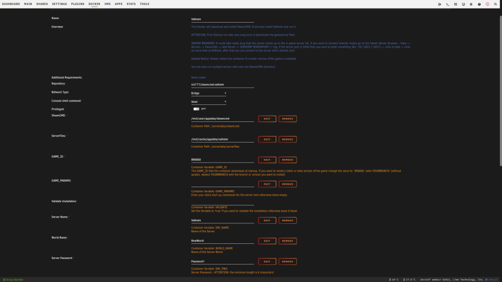Click 'Container Path: /serverdata/serverfiles' text
The height and width of the screenshot is (282, 502).
(215, 147)
